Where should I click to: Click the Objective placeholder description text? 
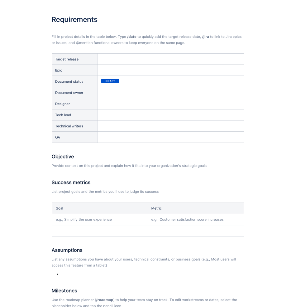click(x=129, y=166)
